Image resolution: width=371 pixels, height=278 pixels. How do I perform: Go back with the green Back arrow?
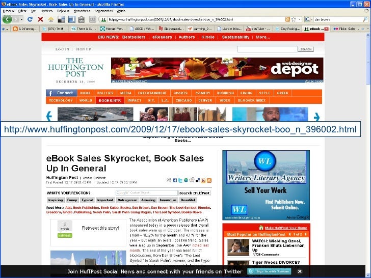7,19
